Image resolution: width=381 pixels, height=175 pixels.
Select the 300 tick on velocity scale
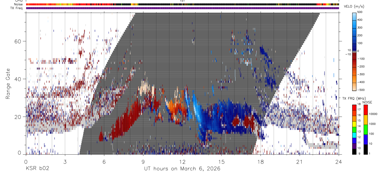[x=361, y=27]
